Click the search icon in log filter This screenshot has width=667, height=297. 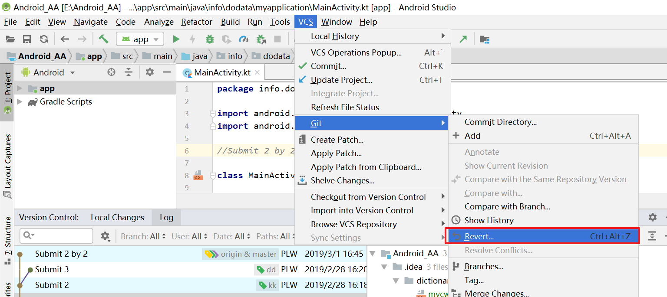click(29, 236)
